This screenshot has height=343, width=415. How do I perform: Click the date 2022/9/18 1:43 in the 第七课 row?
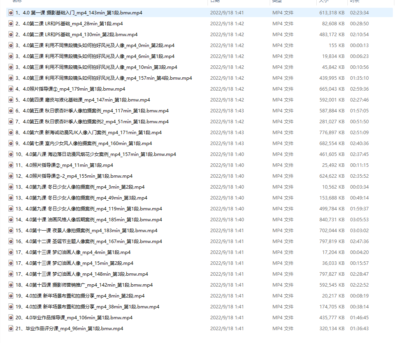[x=227, y=143]
